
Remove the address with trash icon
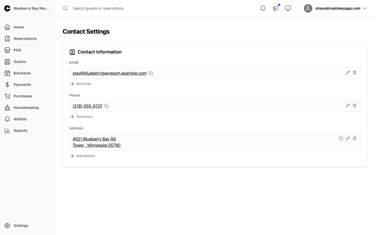tap(355, 138)
